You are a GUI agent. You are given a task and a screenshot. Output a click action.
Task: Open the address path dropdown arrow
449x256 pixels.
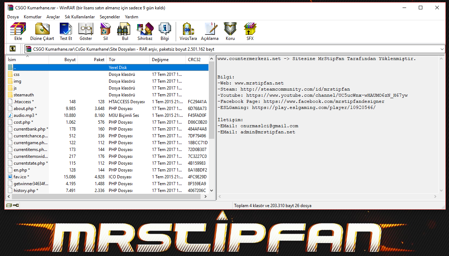pyautogui.click(x=442, y=49)
